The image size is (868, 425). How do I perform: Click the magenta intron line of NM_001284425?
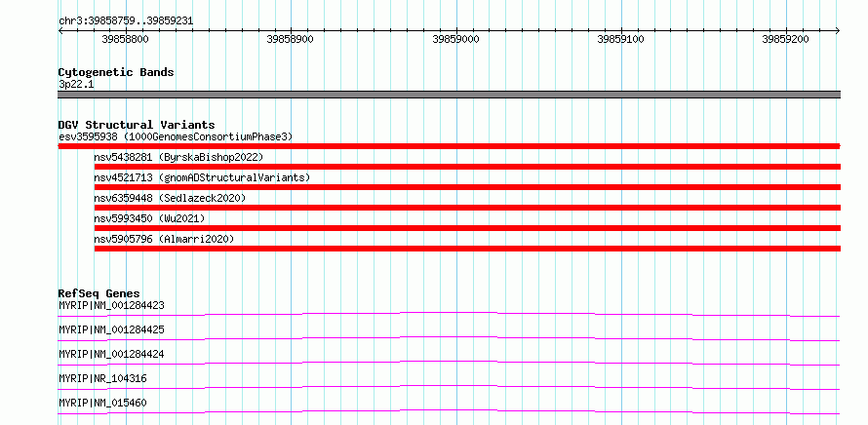[x=449, y=338]
